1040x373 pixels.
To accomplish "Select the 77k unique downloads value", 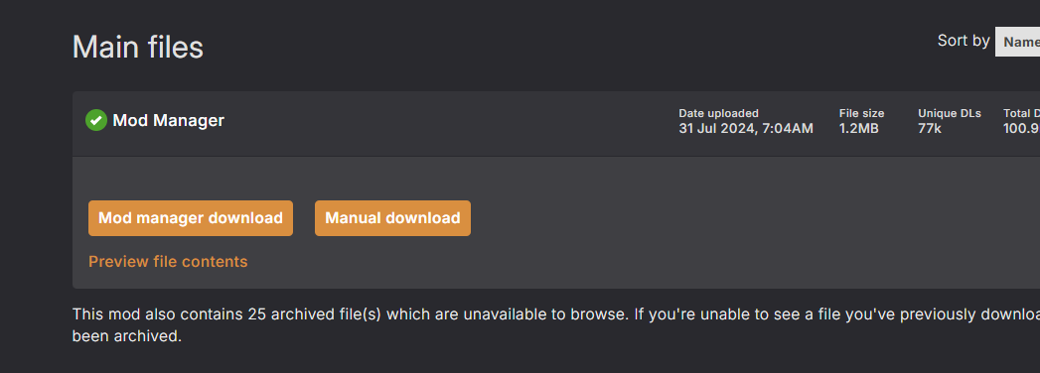I will tap(929, 129).
